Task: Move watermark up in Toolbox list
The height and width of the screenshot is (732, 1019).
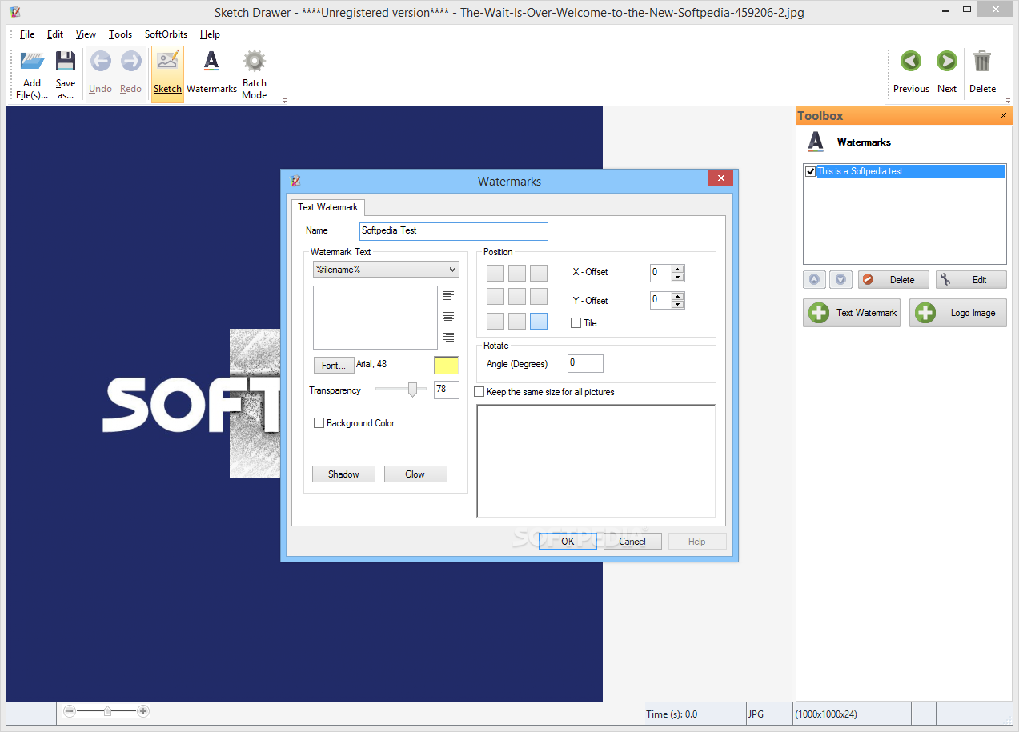Action: pos(814,280)
